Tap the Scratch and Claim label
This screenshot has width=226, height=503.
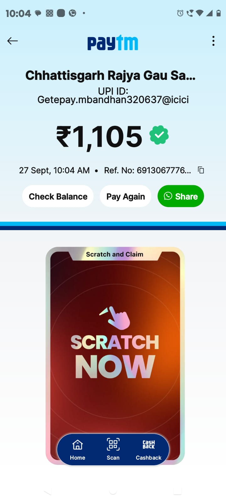point(115,254)
